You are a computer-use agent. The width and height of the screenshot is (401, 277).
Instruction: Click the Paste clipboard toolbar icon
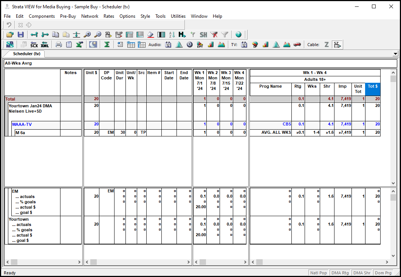(66, 34)
